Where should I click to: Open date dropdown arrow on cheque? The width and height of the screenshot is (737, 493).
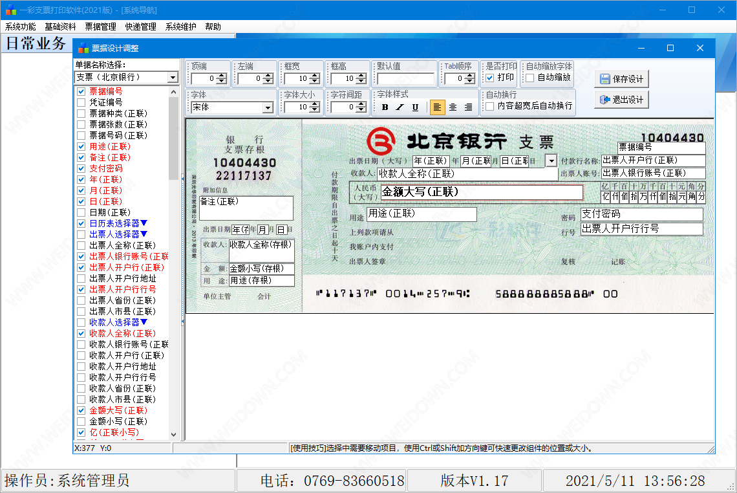pyautogui.click(x=551, y=161)
